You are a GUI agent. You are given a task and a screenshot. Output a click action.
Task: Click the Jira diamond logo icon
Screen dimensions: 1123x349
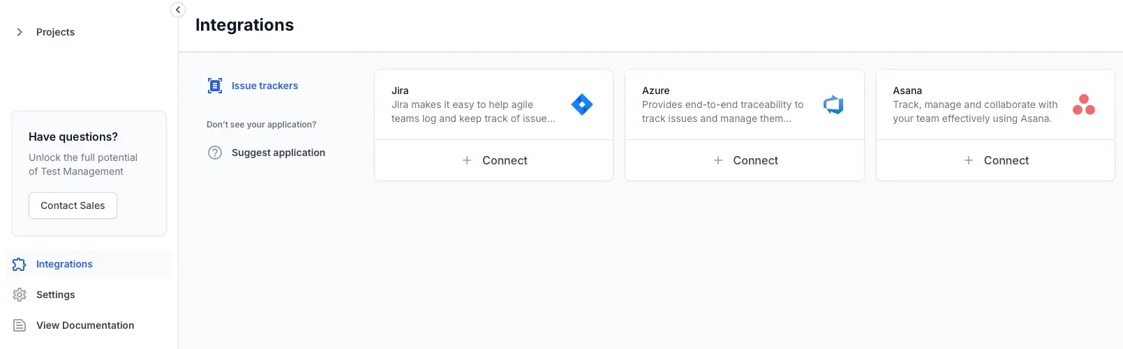pyautogui.click(x=581, y=104)
